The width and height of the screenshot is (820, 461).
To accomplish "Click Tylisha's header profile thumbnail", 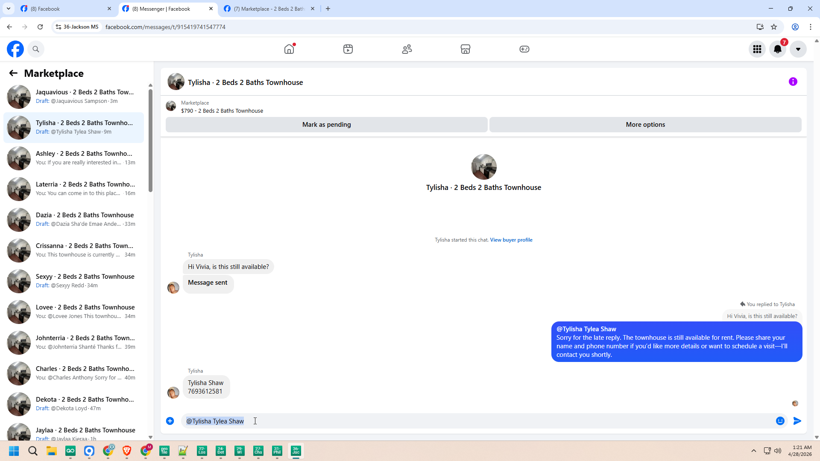I will [x=176, y=82].
